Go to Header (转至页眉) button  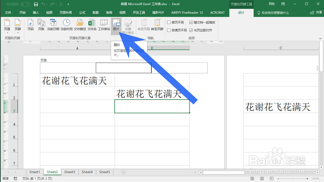point(144,25)
